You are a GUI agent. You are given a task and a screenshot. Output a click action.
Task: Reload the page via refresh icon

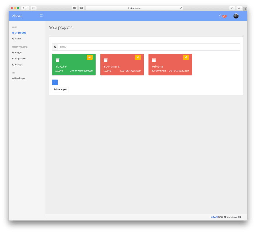pyautogui.click(x=181, y=8)
